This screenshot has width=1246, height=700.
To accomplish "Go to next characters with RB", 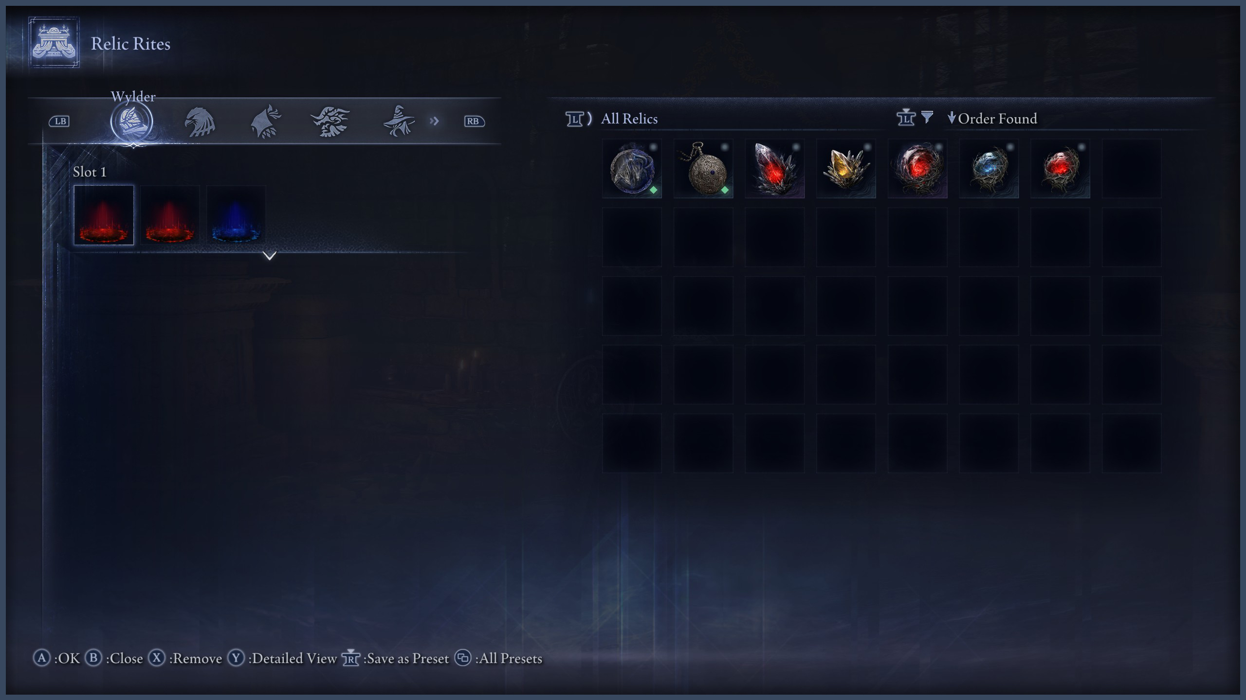I will pyautogui.click(x=474, y=121).
